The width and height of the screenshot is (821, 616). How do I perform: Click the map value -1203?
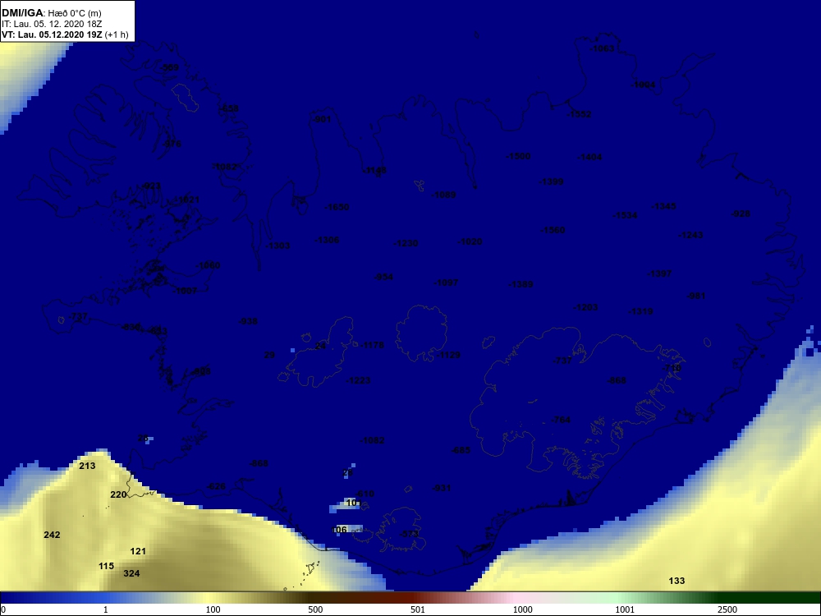coord(585,307)
